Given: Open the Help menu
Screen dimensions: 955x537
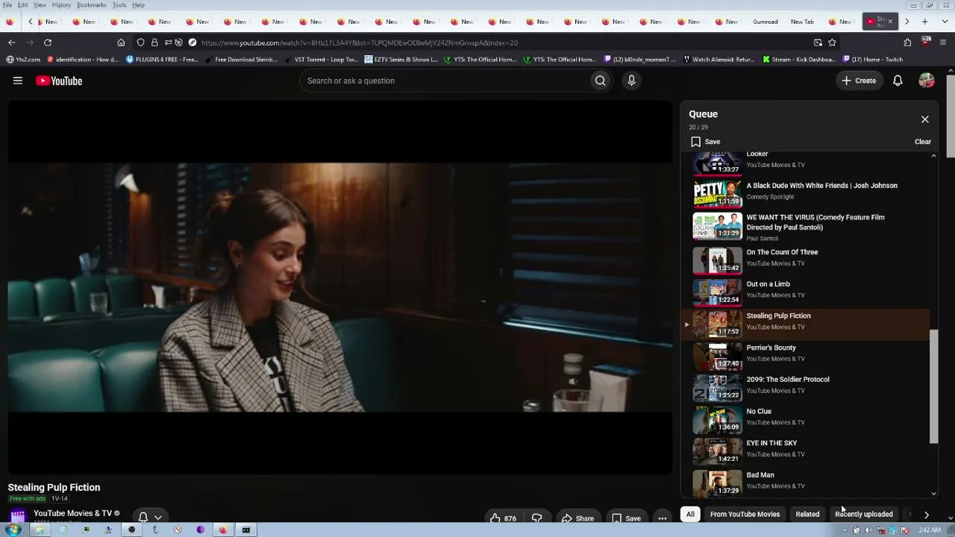Looking at the screenshot, I should pyautogui.click(x=139, y=5).
